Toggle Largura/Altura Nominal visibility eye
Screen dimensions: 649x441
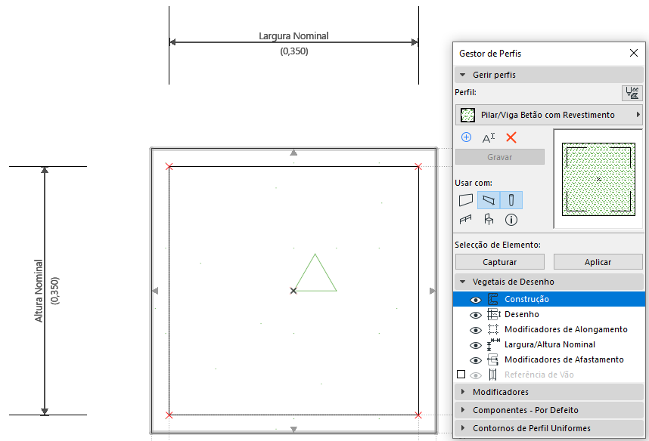476,345
